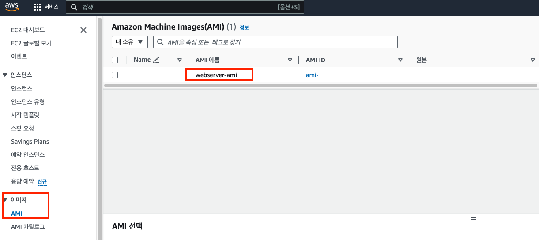Open the 내 소유 ownership dropdown
The image size is (539, 240).
[129, 42]
